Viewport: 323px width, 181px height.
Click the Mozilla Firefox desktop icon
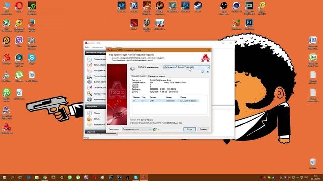(x=32, y=25)
